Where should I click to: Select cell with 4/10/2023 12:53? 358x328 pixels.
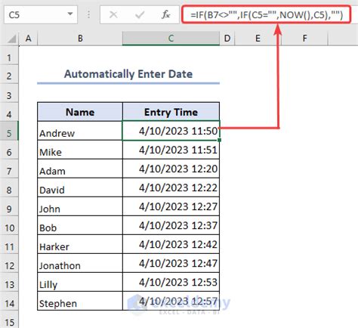pos(171,282)
